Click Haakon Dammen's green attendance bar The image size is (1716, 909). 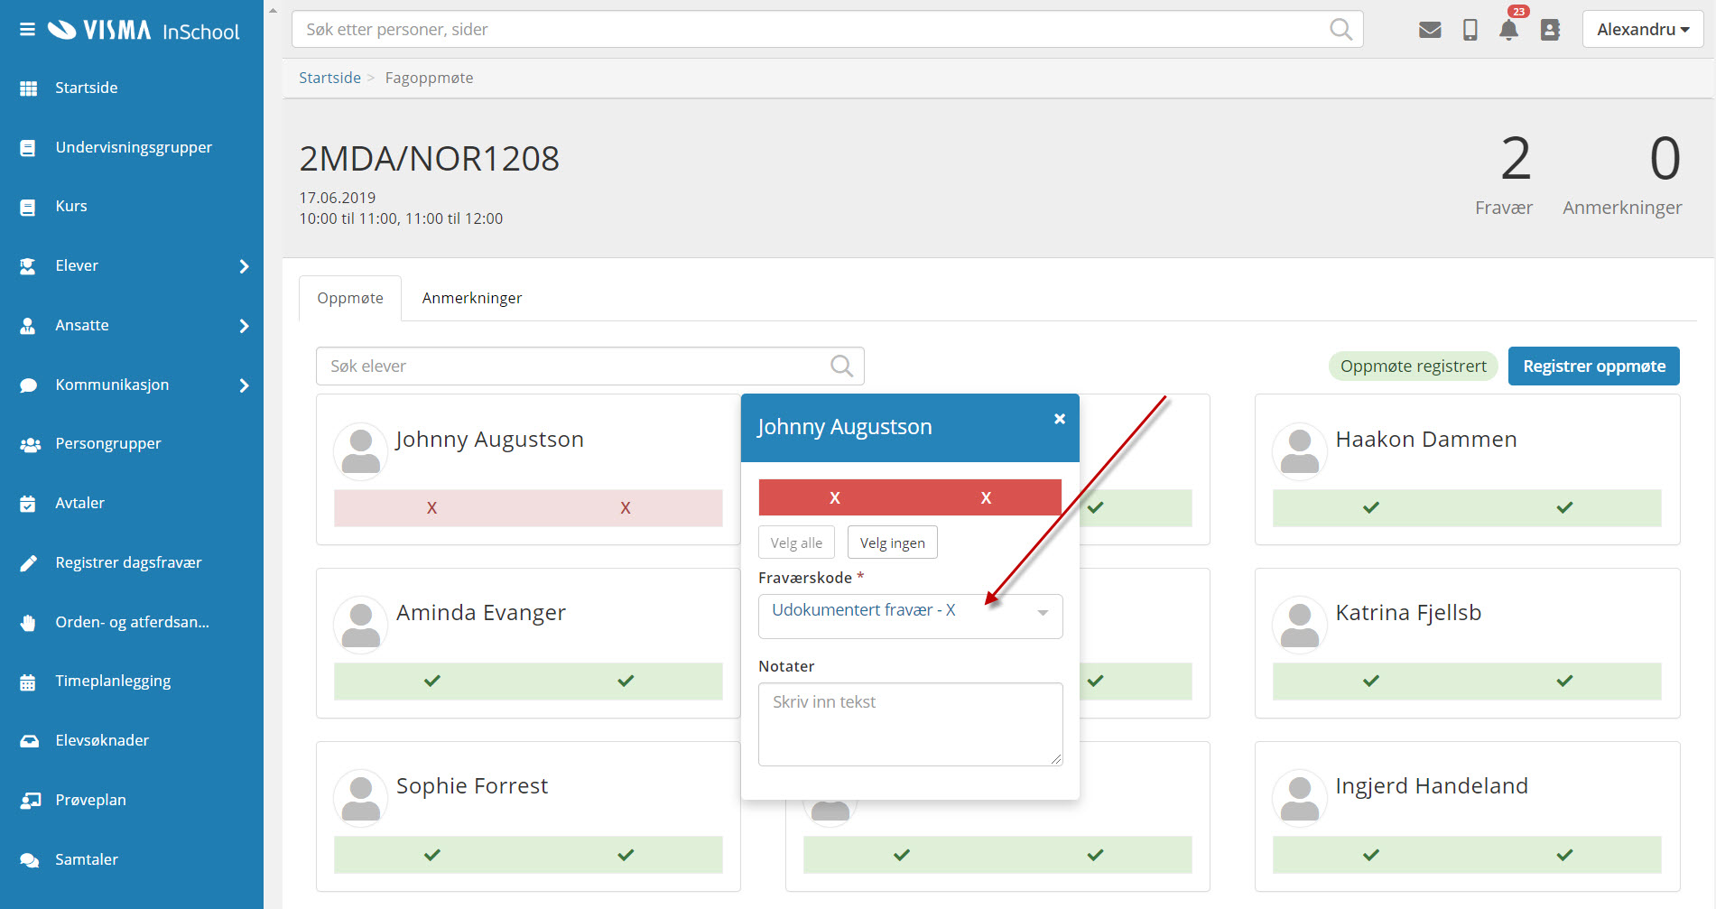1466,507
